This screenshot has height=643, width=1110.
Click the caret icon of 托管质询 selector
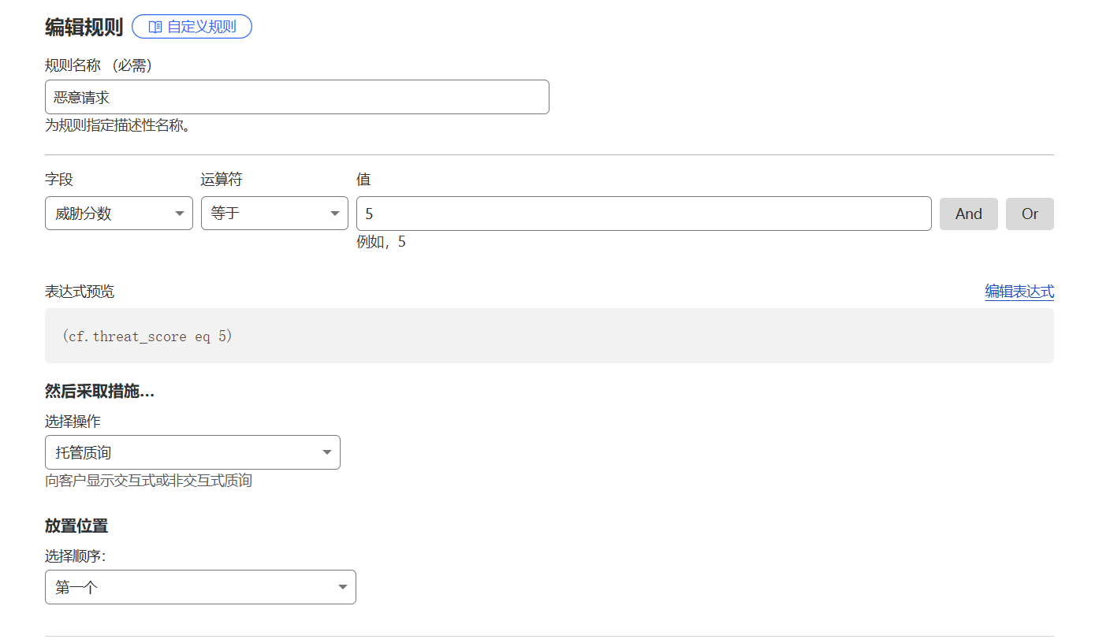[x=327, y=452]
